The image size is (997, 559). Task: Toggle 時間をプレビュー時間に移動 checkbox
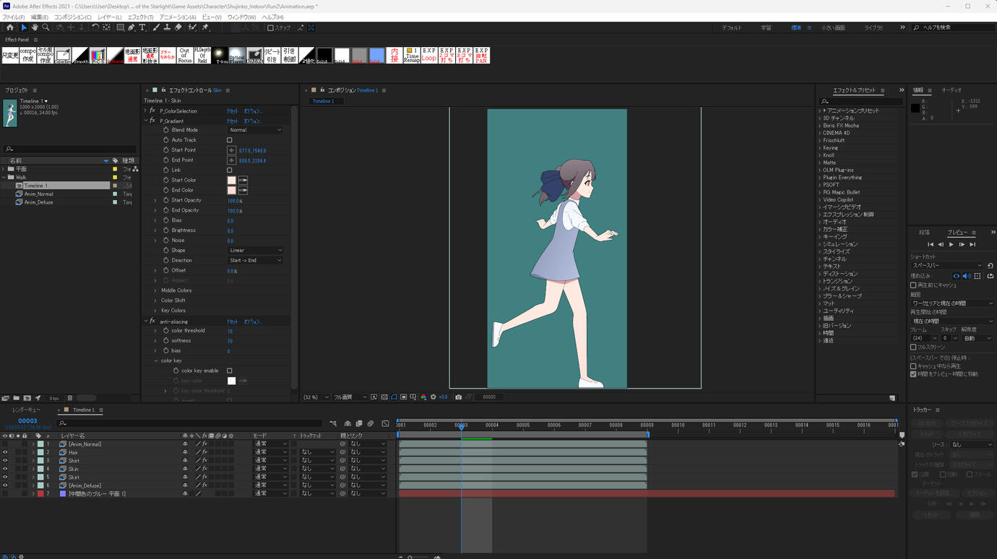(x=913, y=374)
